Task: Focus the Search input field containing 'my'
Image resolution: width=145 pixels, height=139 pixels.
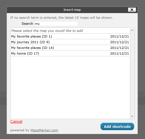Action: tap(56, 24)
